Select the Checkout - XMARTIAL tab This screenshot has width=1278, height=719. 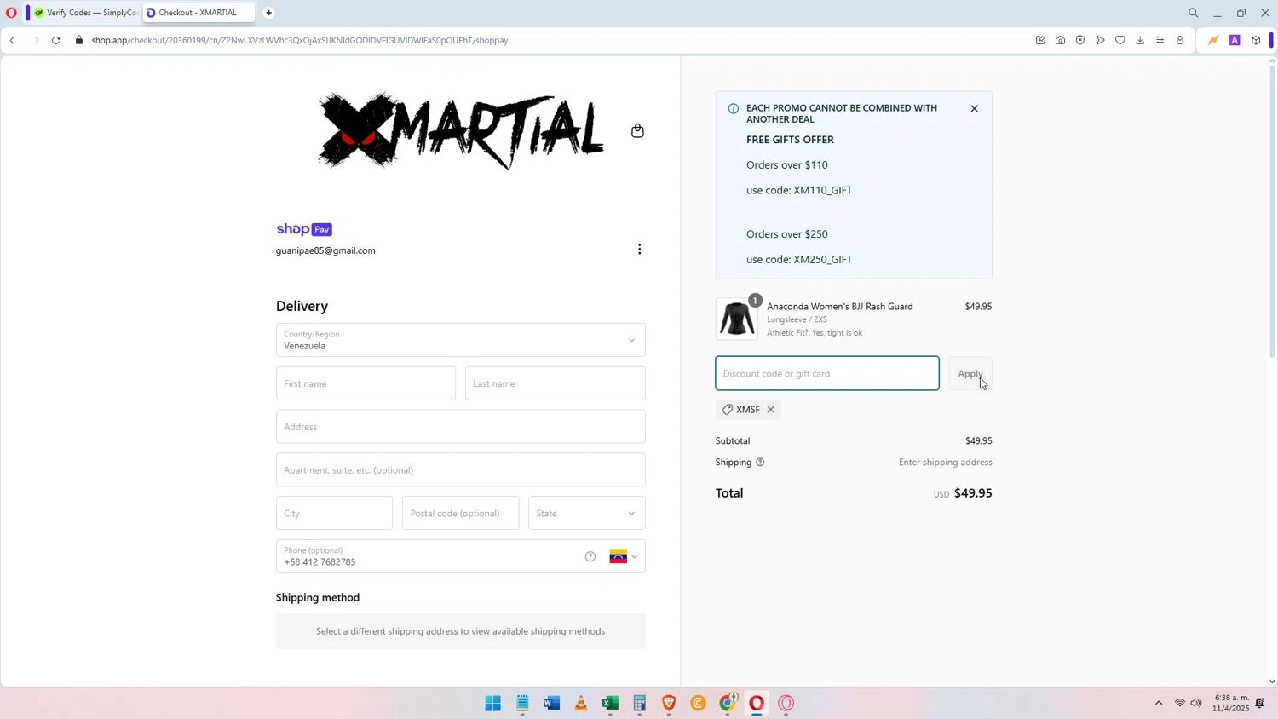(198, 13)
